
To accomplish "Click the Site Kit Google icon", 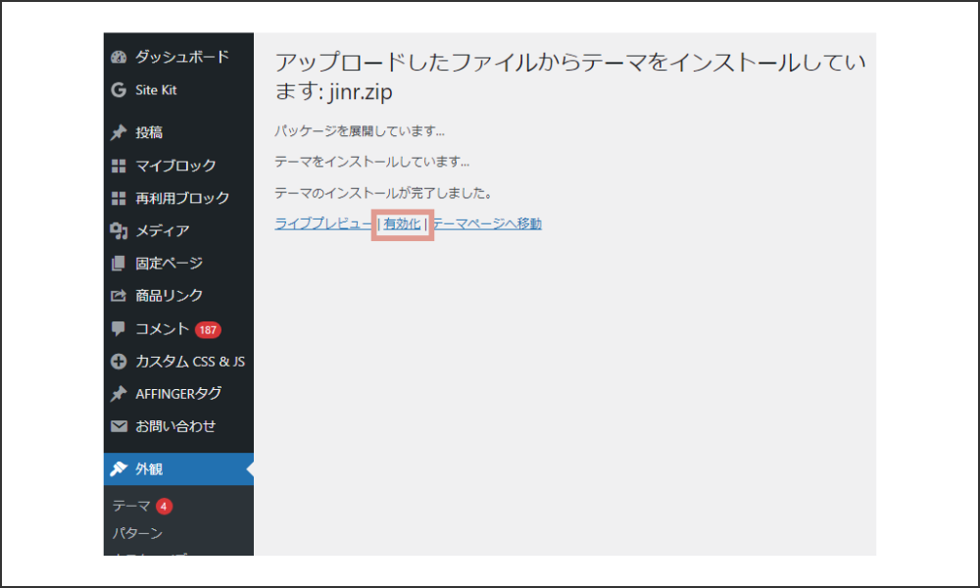I will 119,90.
